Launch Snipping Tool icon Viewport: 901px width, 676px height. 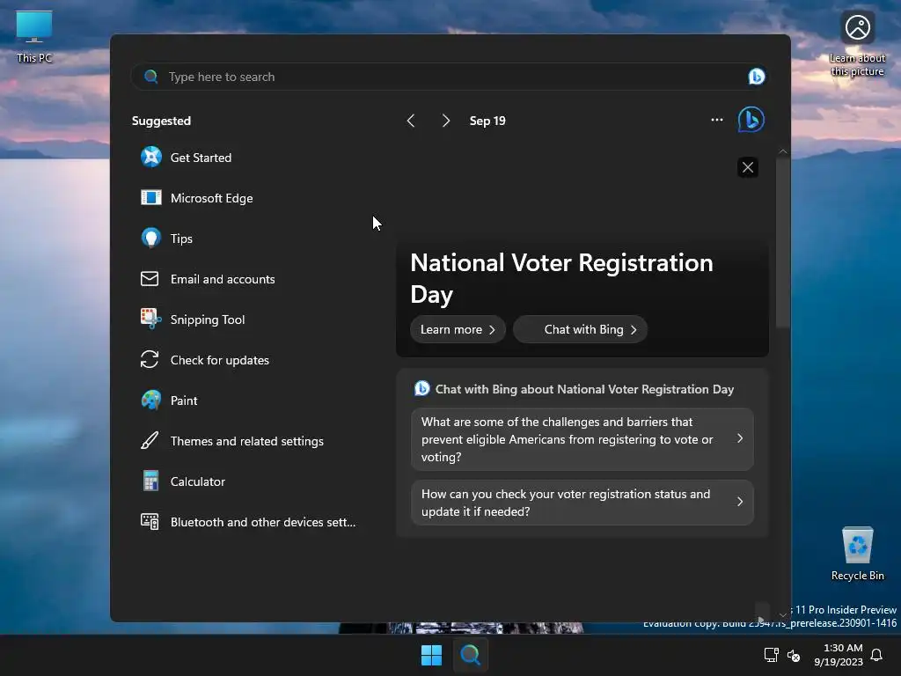151,319
